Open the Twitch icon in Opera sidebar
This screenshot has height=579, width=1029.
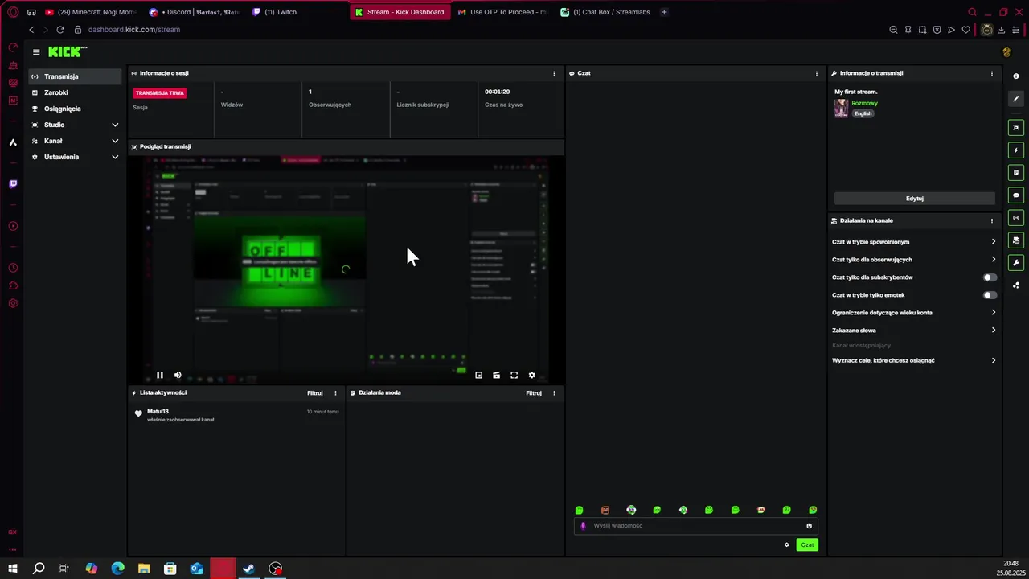point(13,184)
